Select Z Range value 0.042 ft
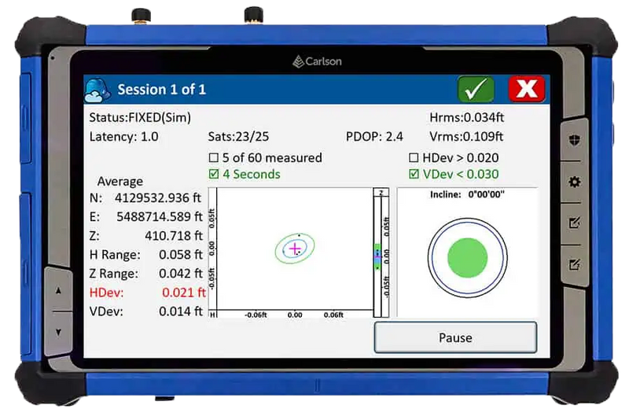629x420 pixels. [x=181, y=274]
